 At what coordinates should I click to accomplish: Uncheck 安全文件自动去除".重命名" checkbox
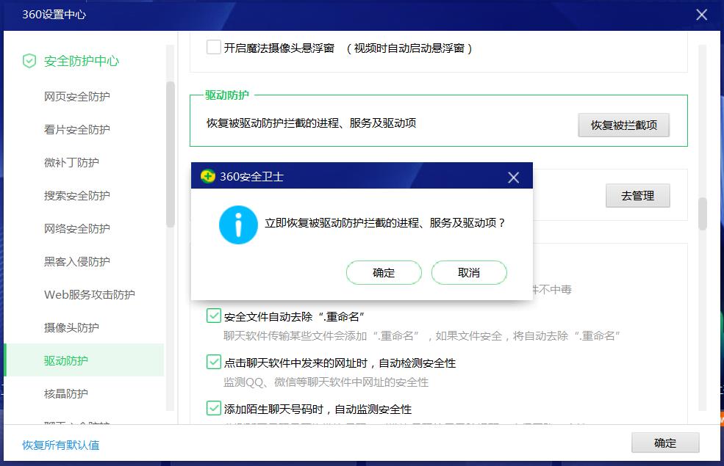tap(213, 316)
